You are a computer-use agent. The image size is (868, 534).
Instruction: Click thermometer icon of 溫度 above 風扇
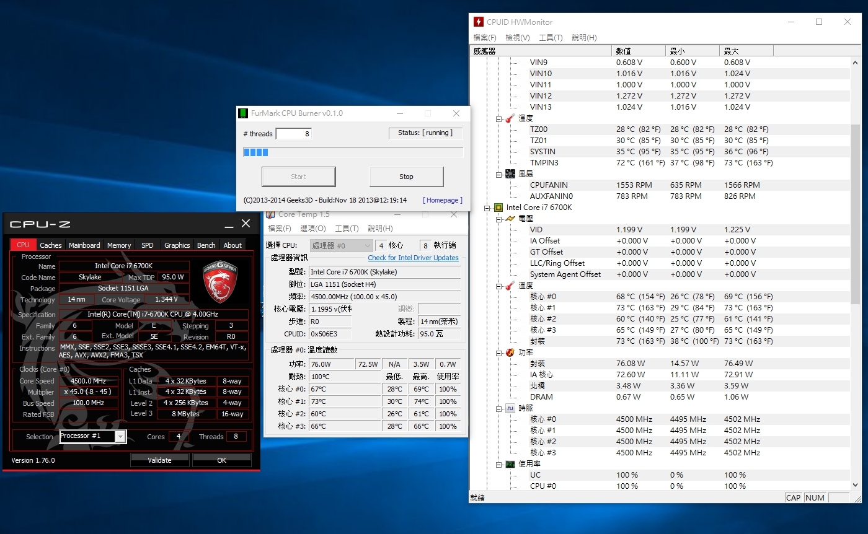pyautogui.click(x=510, y=118)
